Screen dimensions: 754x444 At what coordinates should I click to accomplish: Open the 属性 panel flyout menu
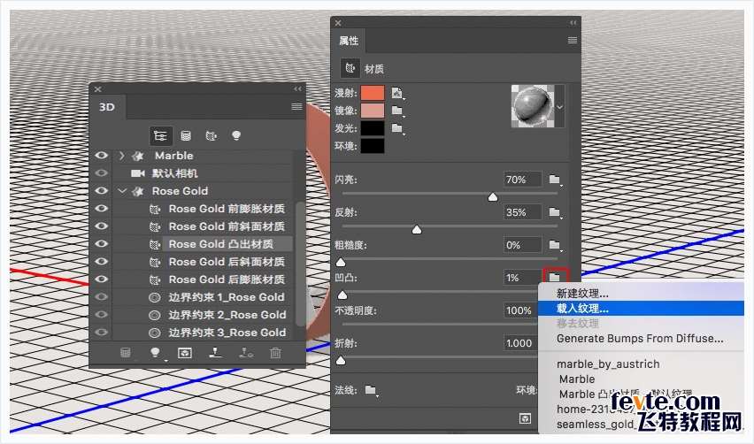point(573,41)
